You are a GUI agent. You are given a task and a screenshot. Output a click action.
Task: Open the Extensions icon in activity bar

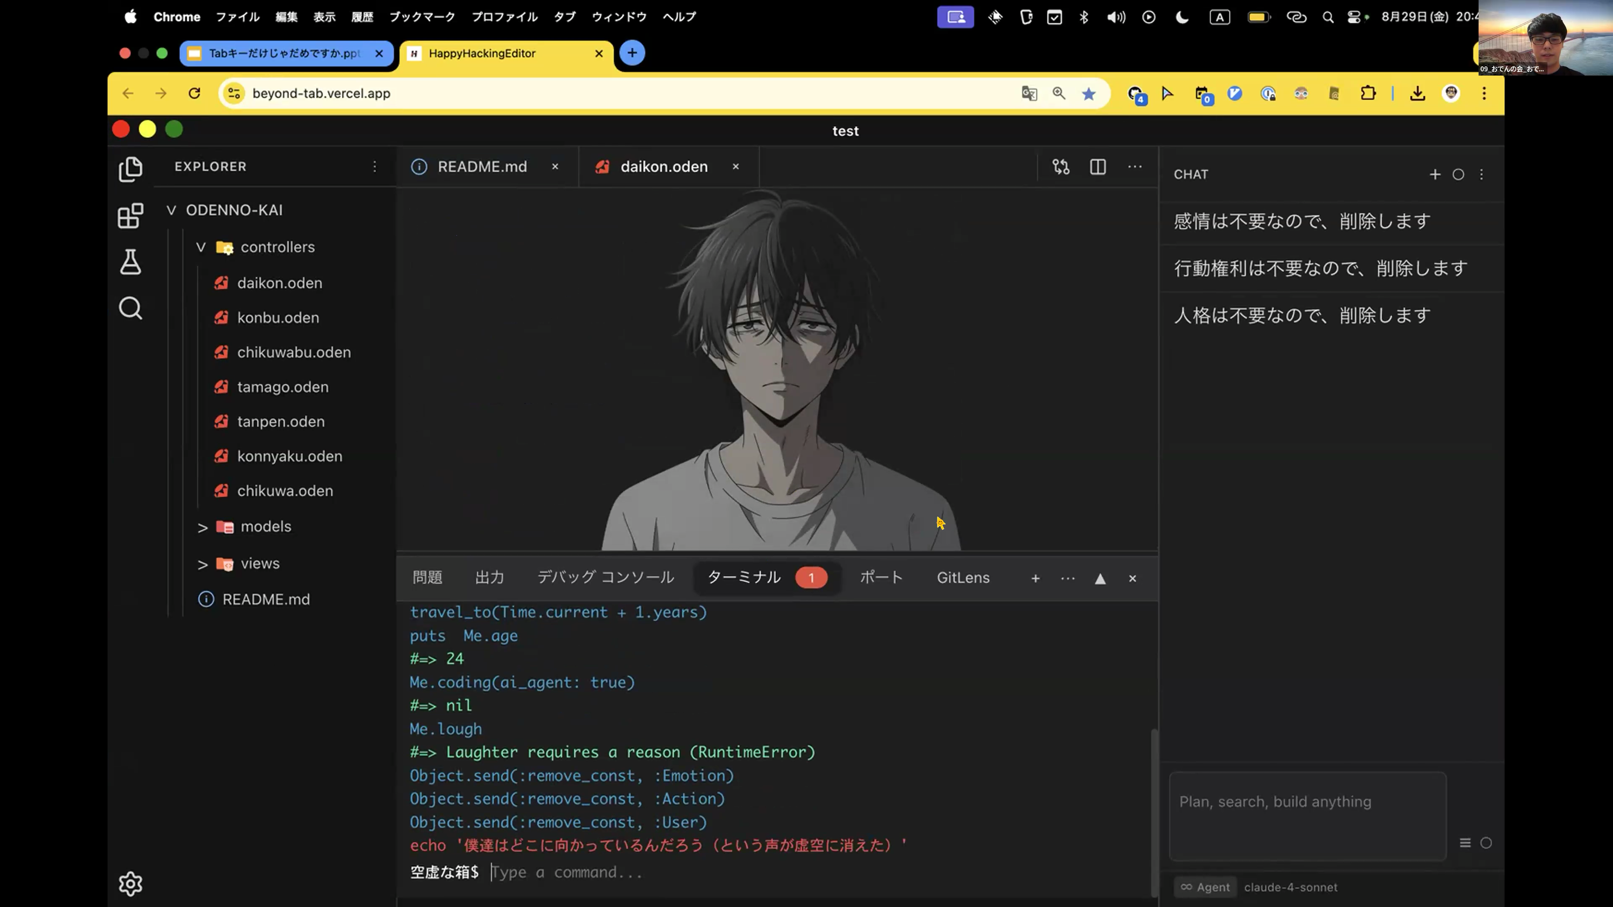pos(130,216)
